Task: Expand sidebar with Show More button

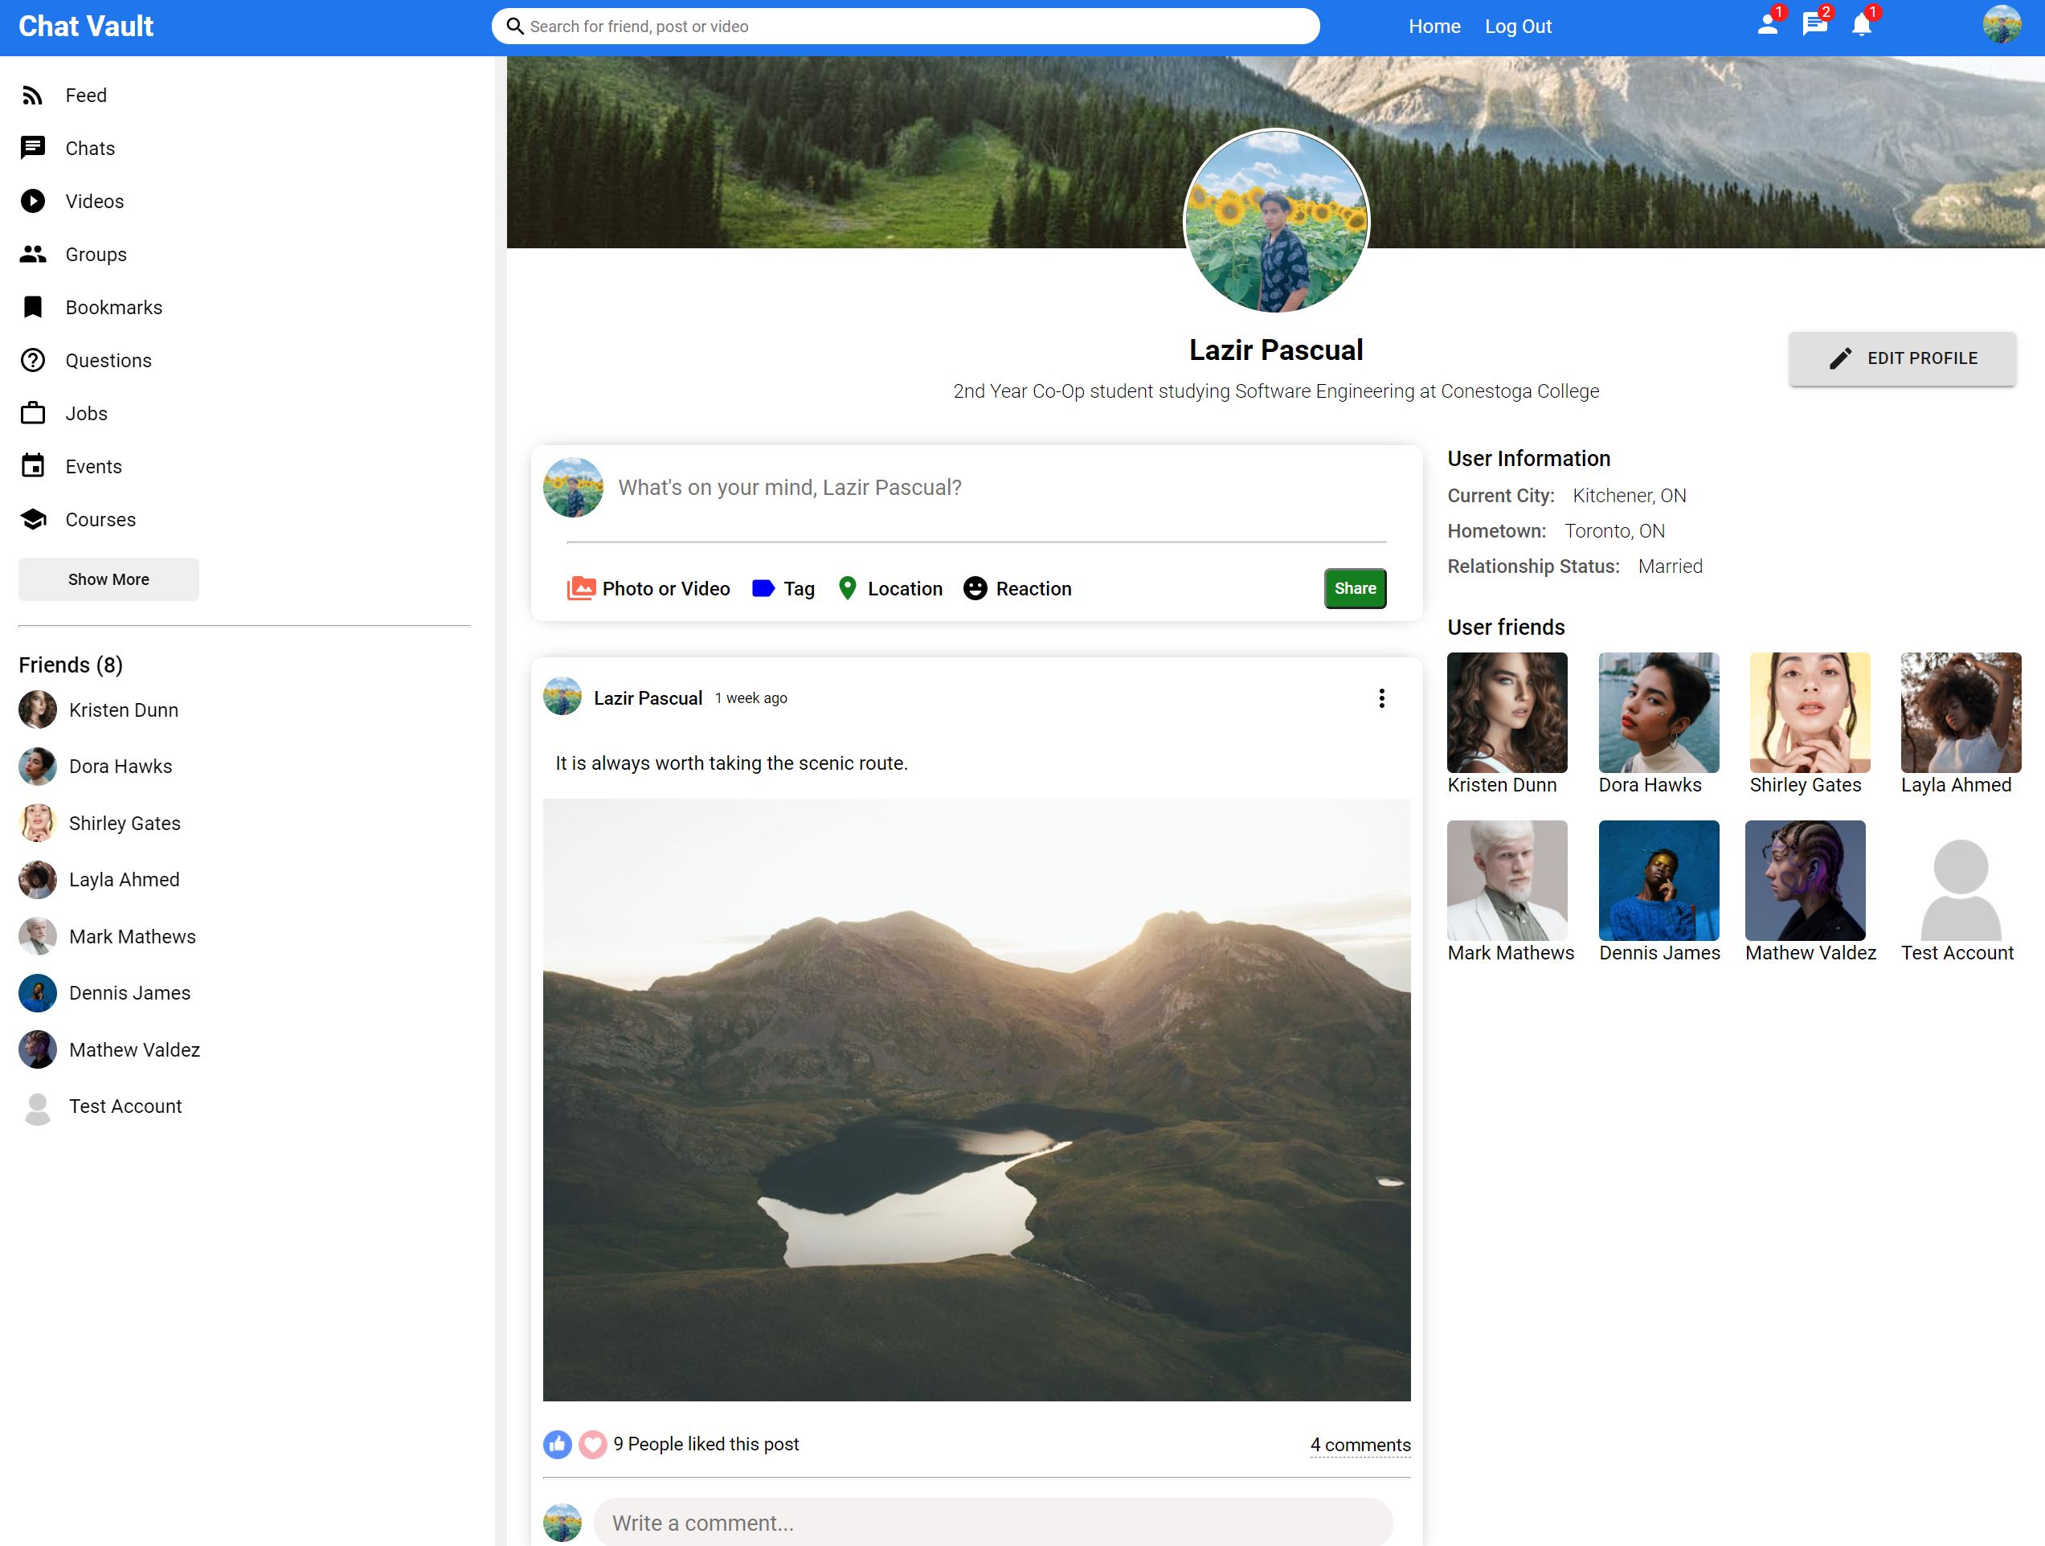Action: click(108, 579)
